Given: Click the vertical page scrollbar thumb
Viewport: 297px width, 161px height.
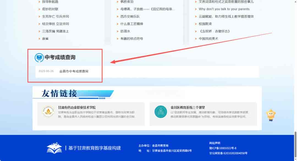Looking at the screenshot, I should [x=295, y=144].
